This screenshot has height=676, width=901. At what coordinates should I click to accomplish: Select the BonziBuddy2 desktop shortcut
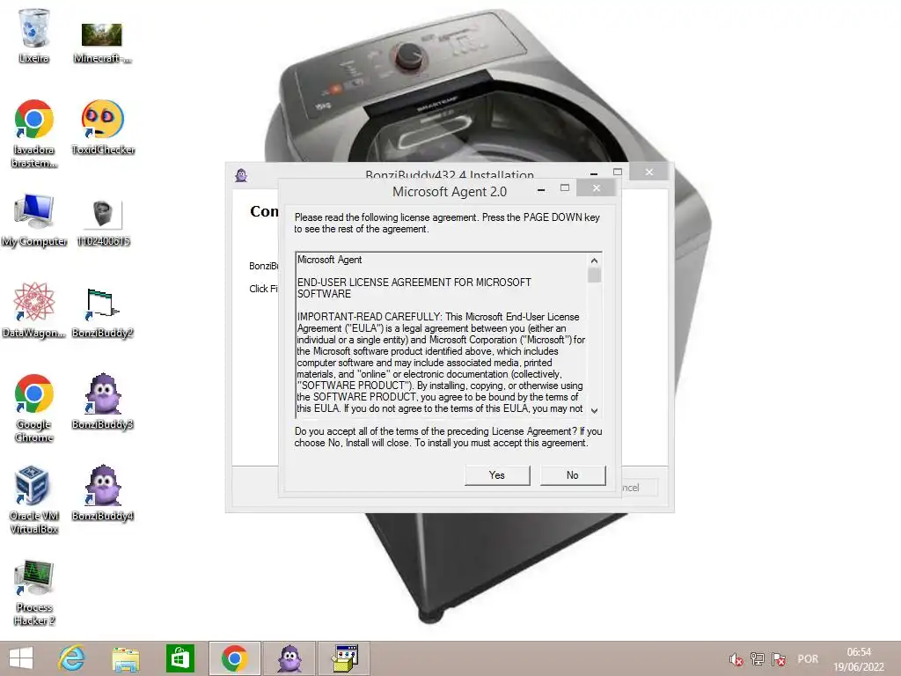[x=103, y=312]
